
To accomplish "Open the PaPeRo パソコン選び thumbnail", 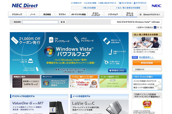I will pyautogui.click(x=84, y=81).
